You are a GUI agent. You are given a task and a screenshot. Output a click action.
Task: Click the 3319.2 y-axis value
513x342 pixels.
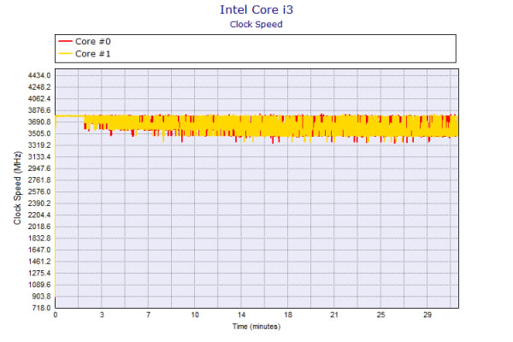coord(39,145)
